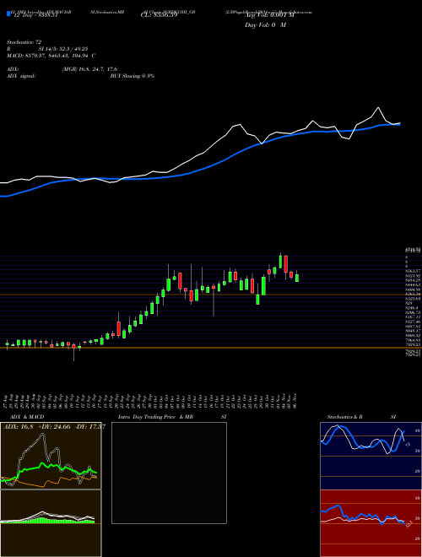The height and width of the screenshot is (557, 422).
Task: Click the 8265 price level label
Action: 413,295
